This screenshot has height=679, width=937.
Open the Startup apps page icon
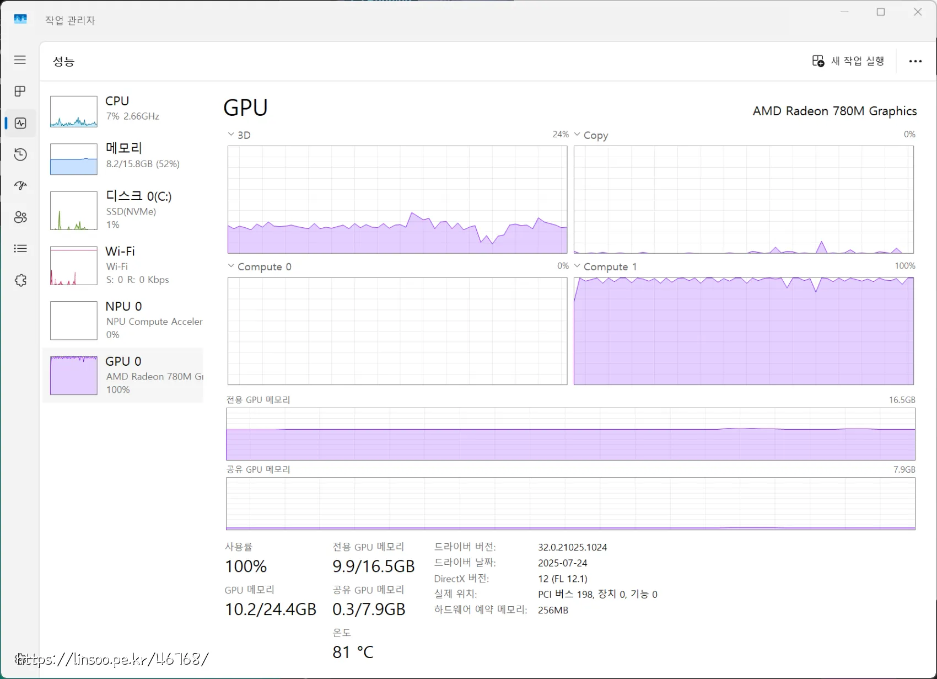(x=20, y=186)
